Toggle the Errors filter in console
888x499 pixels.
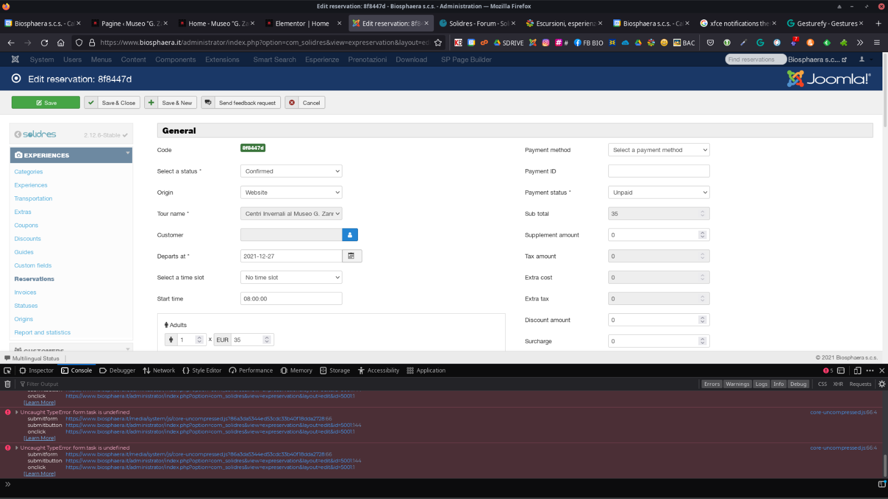(x=712, y=384)
